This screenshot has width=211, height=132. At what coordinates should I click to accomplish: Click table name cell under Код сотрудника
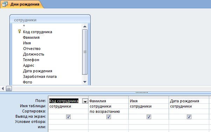point(68,106)
